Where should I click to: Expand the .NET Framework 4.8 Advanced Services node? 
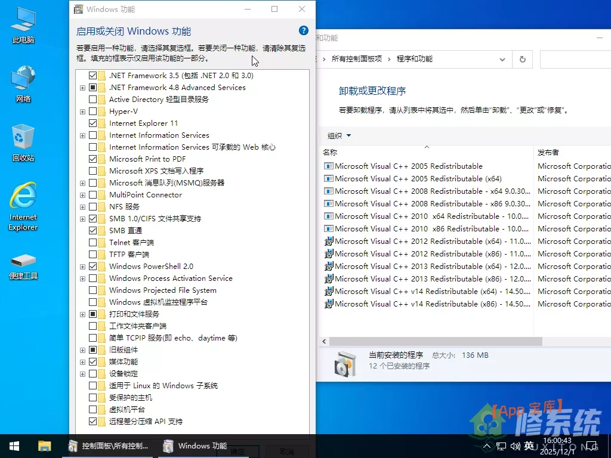(x=83, y=88)
